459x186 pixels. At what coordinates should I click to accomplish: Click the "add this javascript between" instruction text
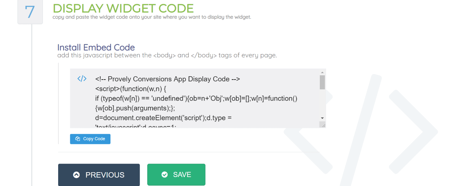click(167, 56)
